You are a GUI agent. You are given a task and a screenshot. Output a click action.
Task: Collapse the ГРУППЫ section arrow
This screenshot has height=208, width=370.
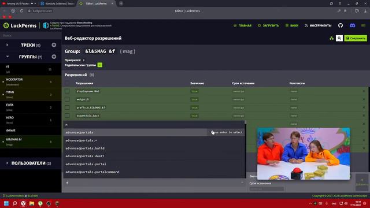point(8,57)
